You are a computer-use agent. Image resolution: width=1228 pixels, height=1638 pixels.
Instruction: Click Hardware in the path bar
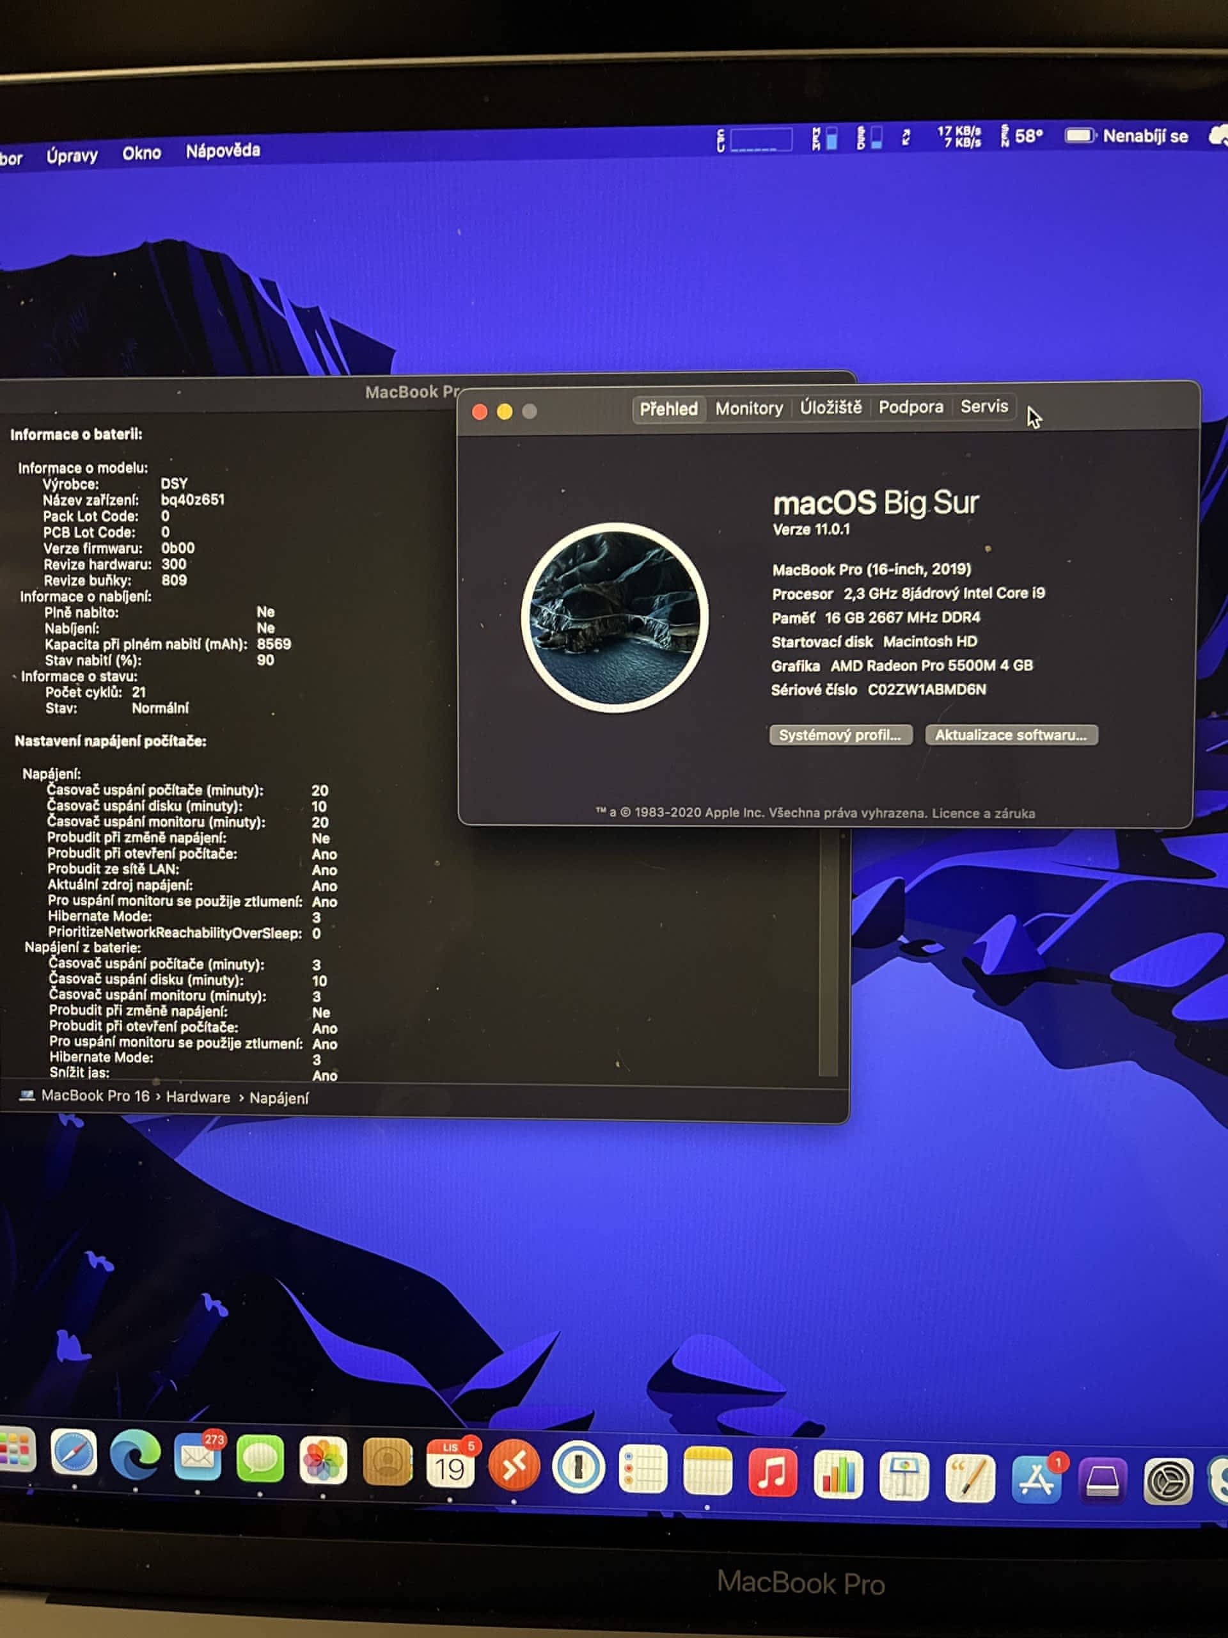198,1097
